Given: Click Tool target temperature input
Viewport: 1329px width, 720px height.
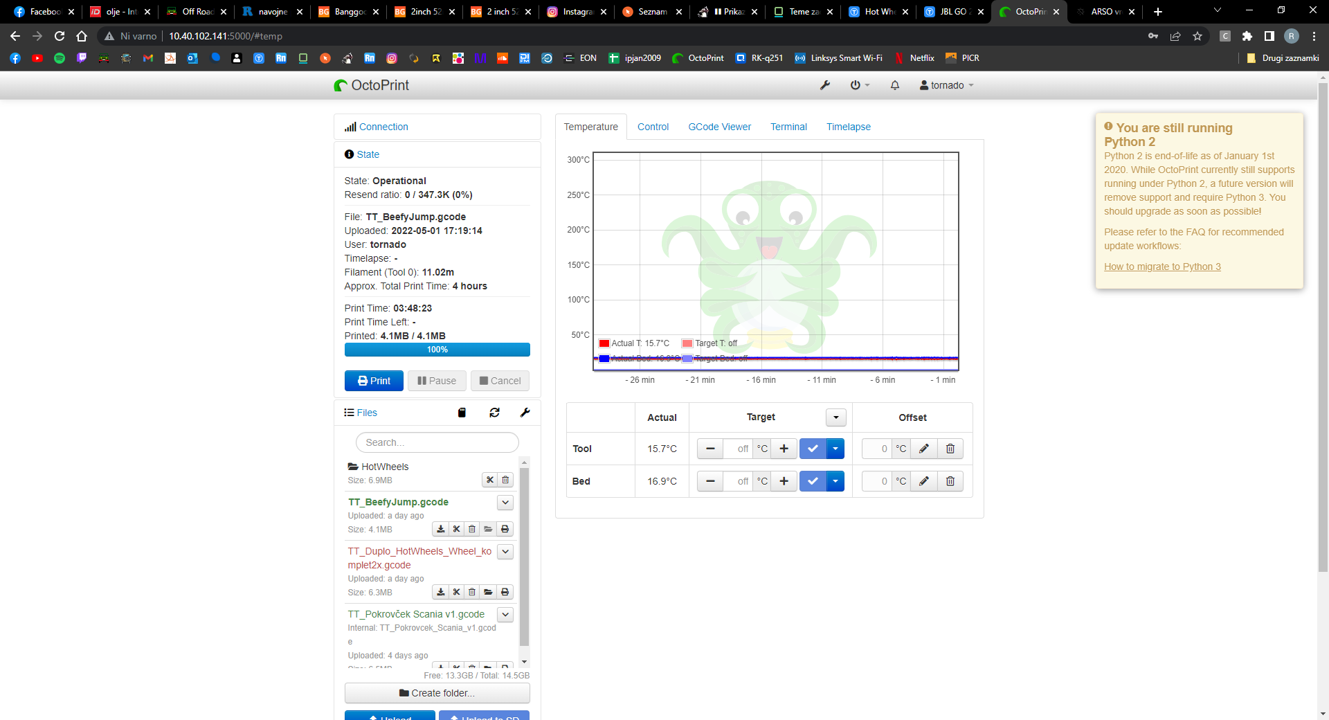Looking at the screenshot, I should 738,449.
